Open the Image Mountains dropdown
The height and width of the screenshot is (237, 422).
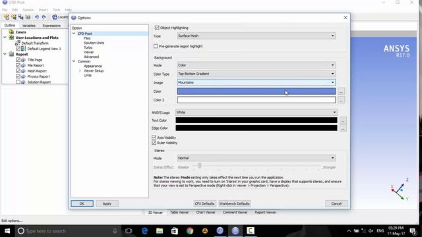pyautogui.click(x=256, y=82)
